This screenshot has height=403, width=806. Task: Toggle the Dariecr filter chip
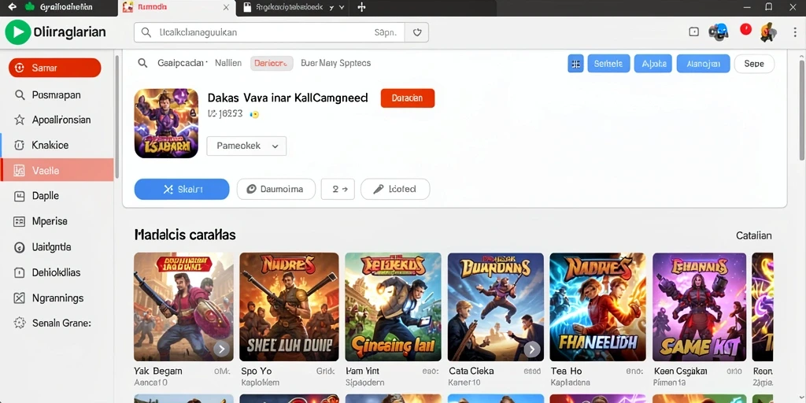pyautogui.click(x=272, y=63)
